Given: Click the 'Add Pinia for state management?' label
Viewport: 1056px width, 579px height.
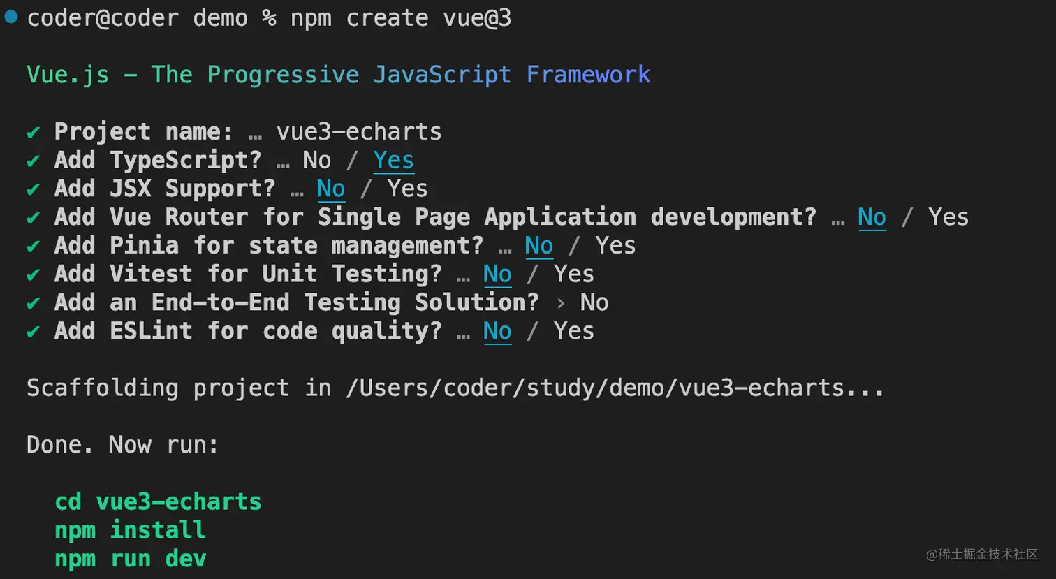Looking at the screenshot, I should [x=269, y=246].
